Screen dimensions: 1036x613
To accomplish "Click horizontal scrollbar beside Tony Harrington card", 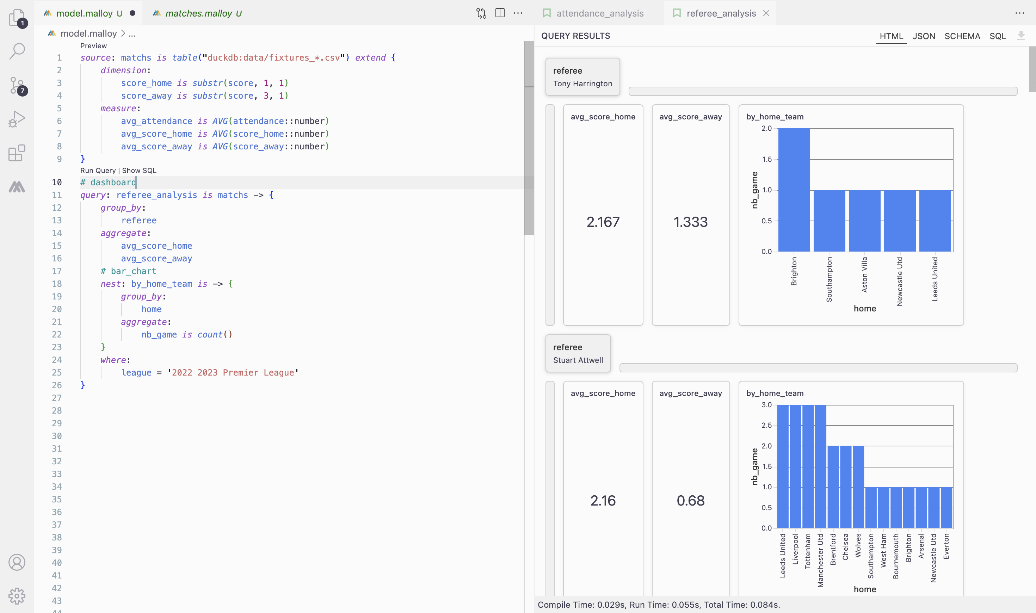I will [x=822, y=91].
